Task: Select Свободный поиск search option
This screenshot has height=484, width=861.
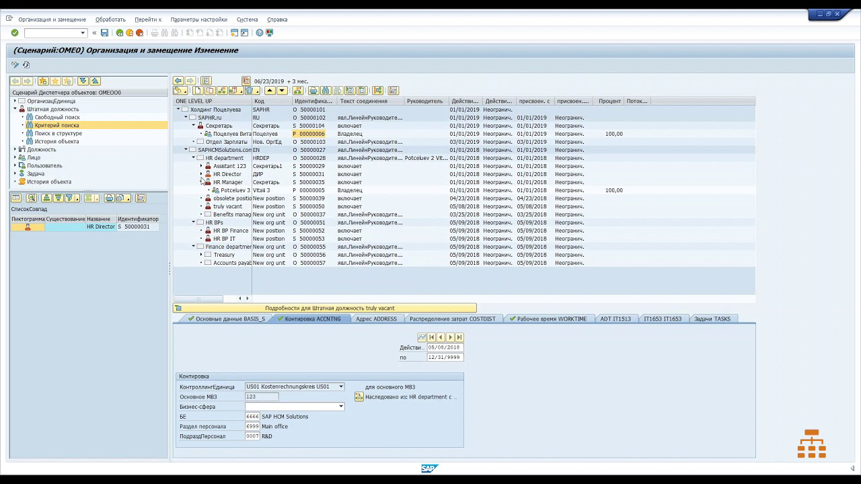Action: click(x=57, y=117)
